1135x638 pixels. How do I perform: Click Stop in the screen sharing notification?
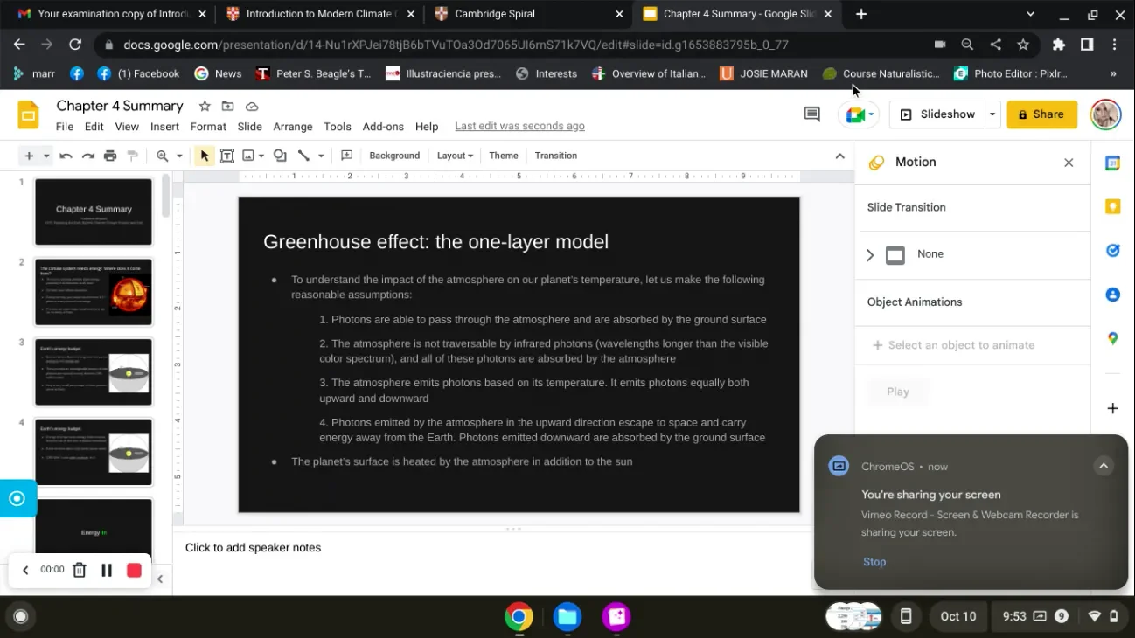(874, 562)
